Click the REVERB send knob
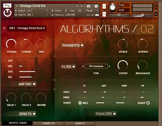Viewport: 162px width, 126px height. click(41, 98)
